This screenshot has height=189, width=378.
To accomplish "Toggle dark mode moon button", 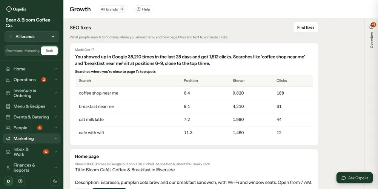I will (55, 181).
